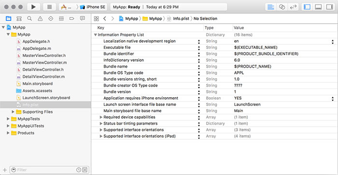Toggle source-control status filter icon
Viewport: 338px width, 175px height.
[x=85, y=170]
